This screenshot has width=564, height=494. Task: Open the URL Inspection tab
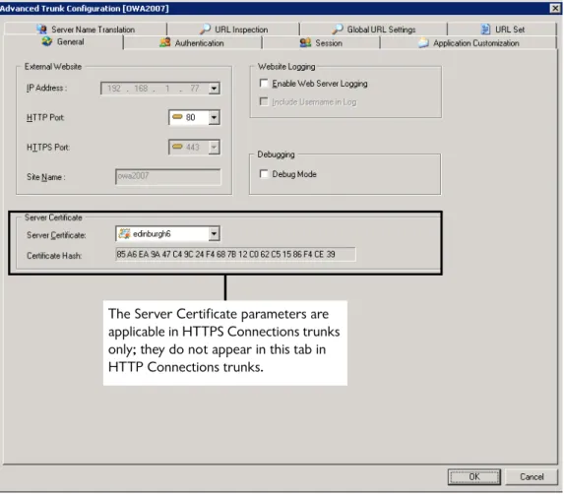(x=234, y=30)
